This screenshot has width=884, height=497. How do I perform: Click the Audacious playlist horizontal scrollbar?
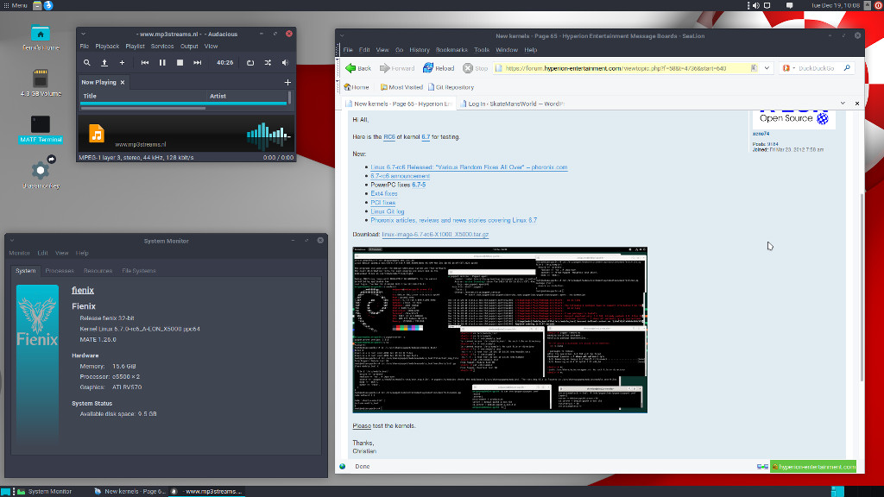coord(143,108)
